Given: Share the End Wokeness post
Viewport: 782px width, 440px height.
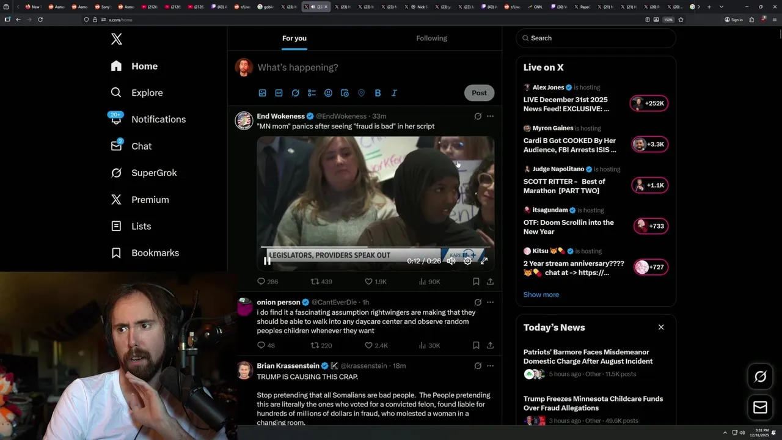Looking at the screenshot, I should tap(490, 282).
